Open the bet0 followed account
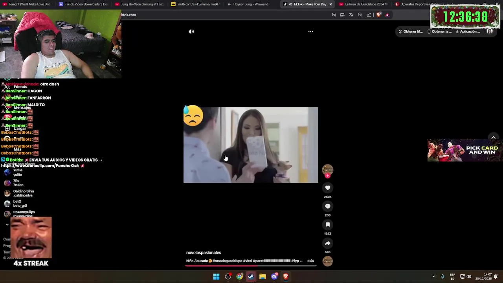This screenshot has width=503, height=283. (x=17, y=204)
